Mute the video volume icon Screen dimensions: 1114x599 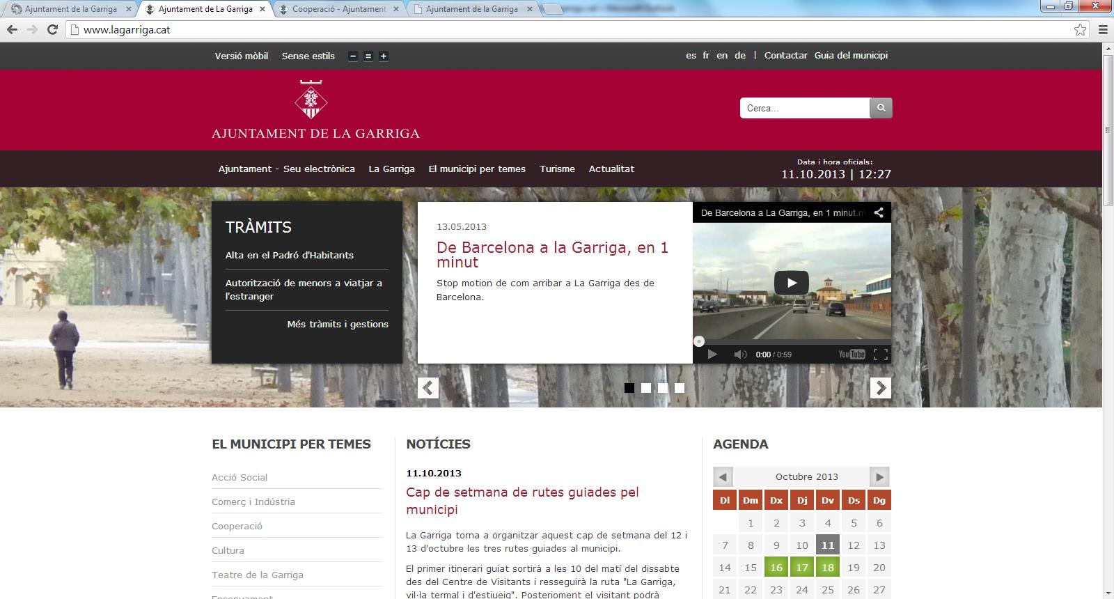tap(739, 355)
